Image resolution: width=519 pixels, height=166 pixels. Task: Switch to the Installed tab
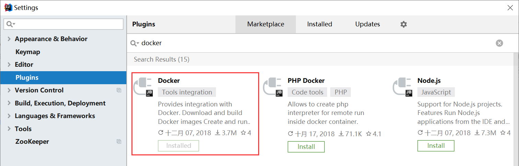[320, 24]
